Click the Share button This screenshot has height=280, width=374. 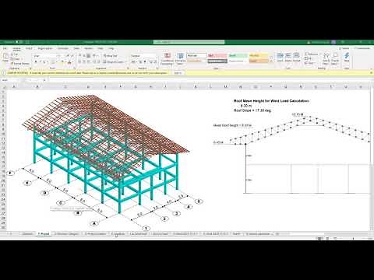coord(344,48)
